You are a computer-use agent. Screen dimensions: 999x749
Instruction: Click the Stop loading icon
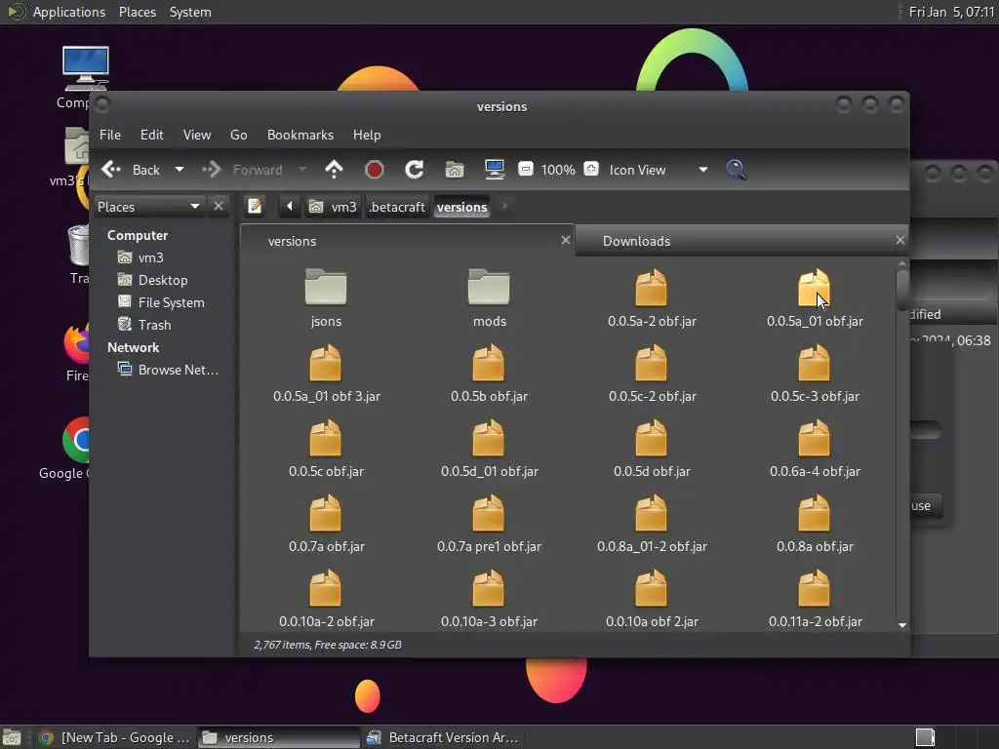pos(374,170)
